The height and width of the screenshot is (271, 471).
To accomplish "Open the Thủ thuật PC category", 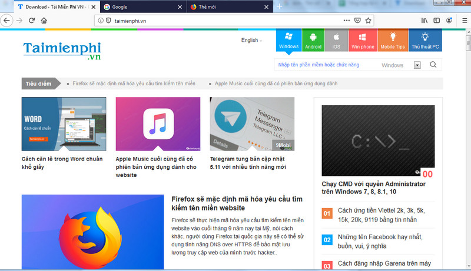I will pyautogui.click(x=425, y=41).
